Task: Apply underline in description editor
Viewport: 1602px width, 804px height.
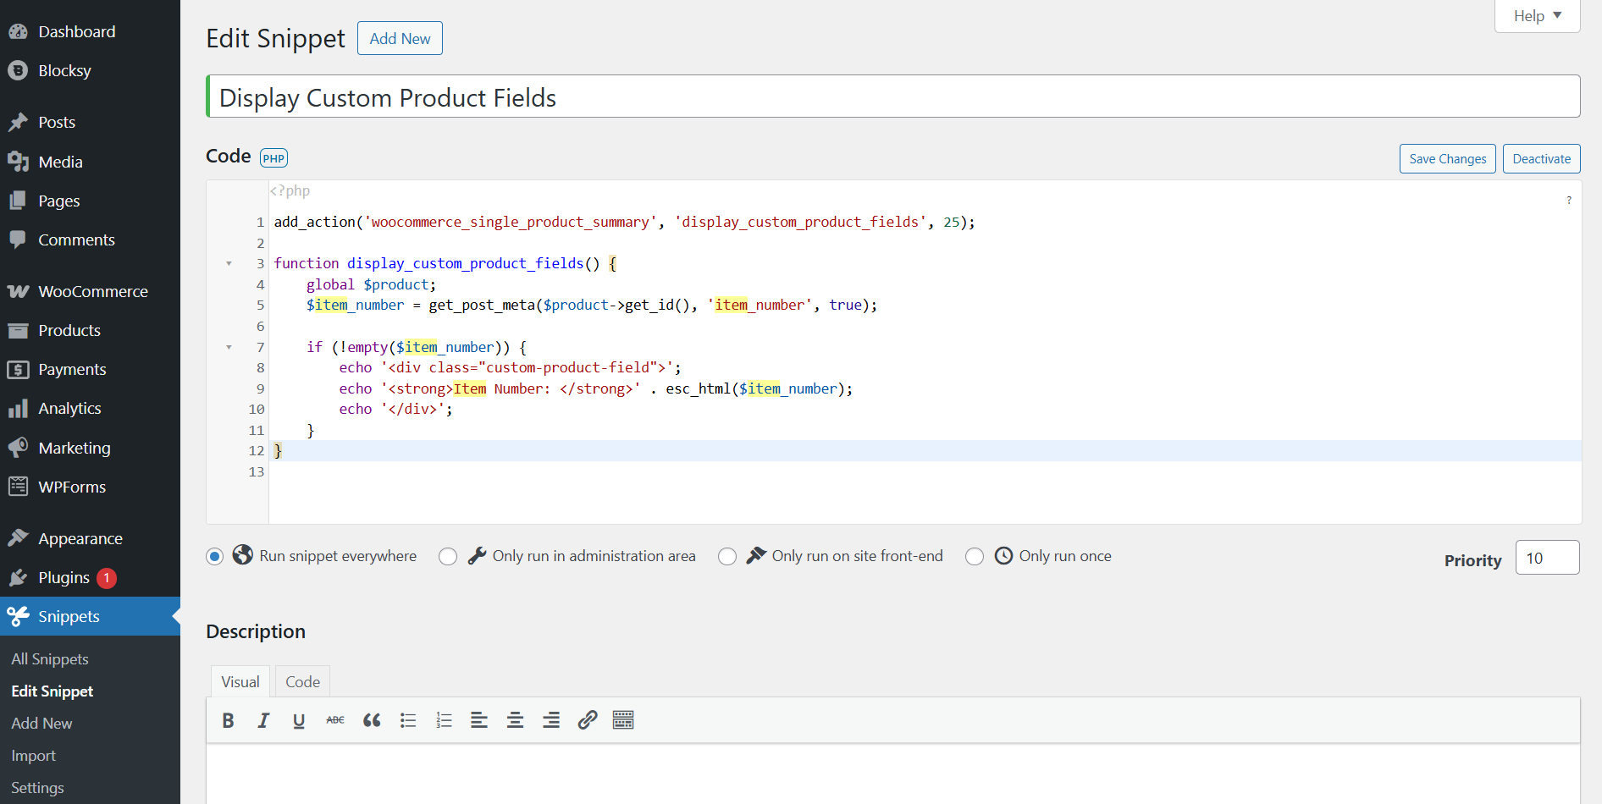Action: [x=299, y=720]
